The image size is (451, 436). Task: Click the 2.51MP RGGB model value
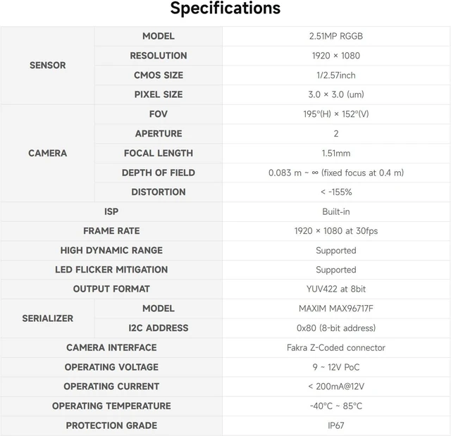pos(336,36)
